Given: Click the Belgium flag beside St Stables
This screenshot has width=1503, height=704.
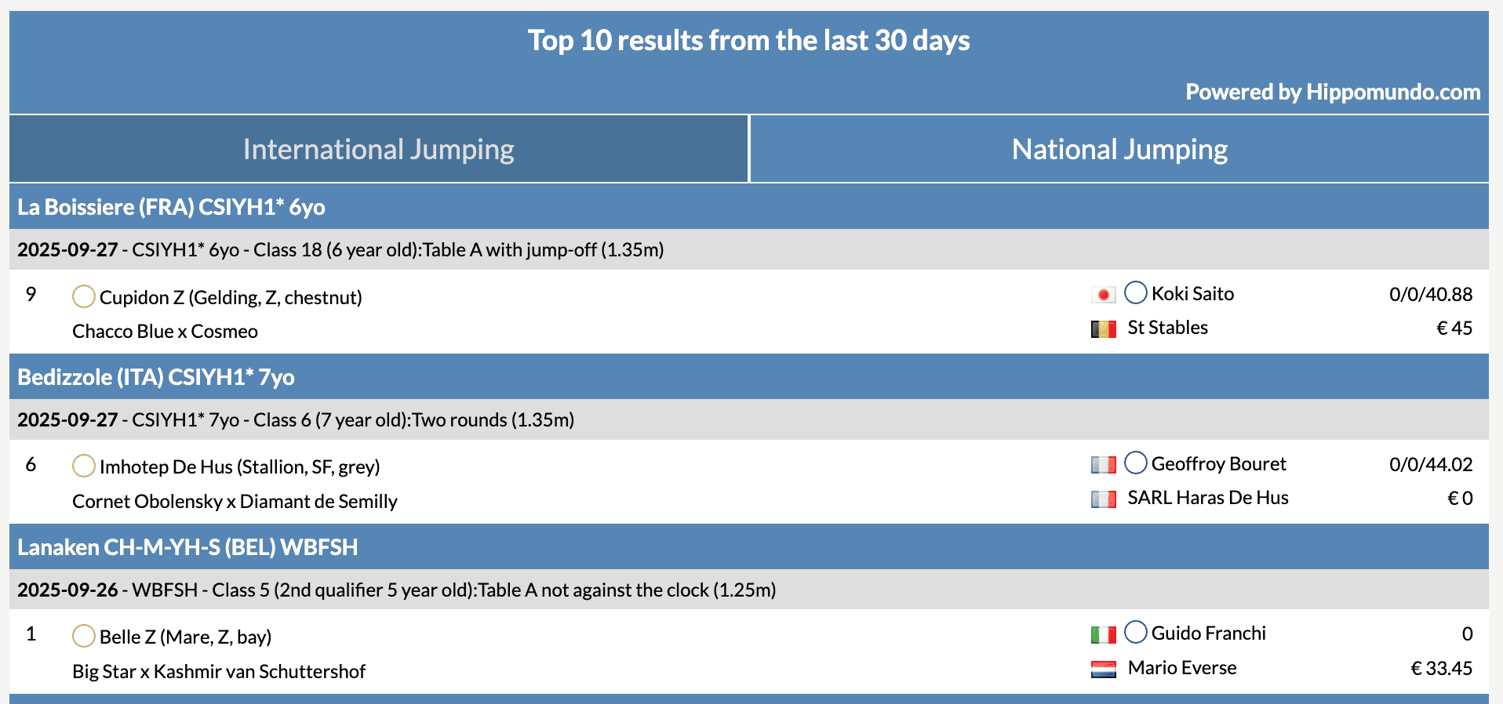Looking at the screenshot, I should click(x=1103, y=329).
